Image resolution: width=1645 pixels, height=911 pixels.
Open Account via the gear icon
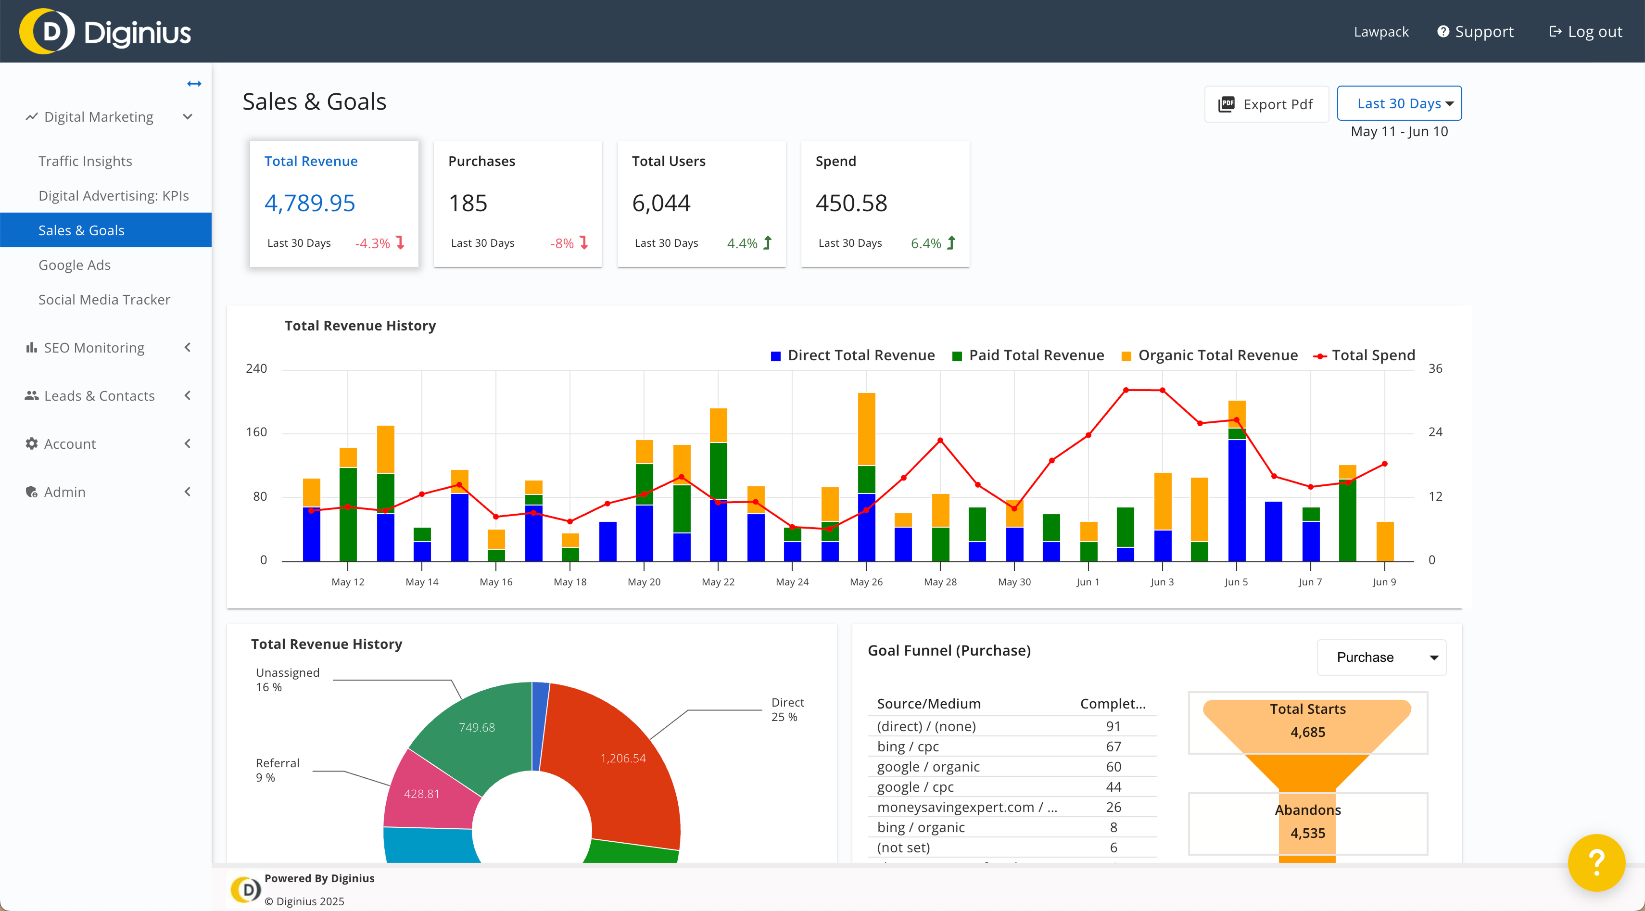(31, 443)
